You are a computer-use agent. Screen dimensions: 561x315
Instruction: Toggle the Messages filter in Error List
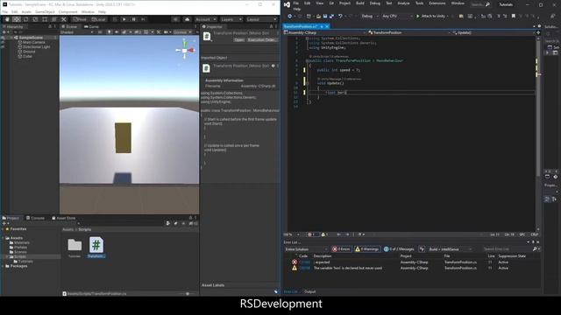point(399,248)
